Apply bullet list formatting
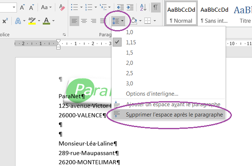The image size is (252, 166). pyautogui.click(x=75, y=8)
